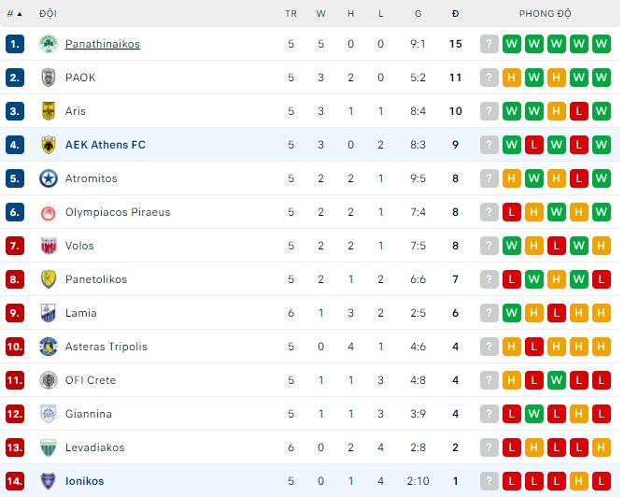Click the Panathinaikos club crest icon
624x497 pixels.
[x=49, y=44]
